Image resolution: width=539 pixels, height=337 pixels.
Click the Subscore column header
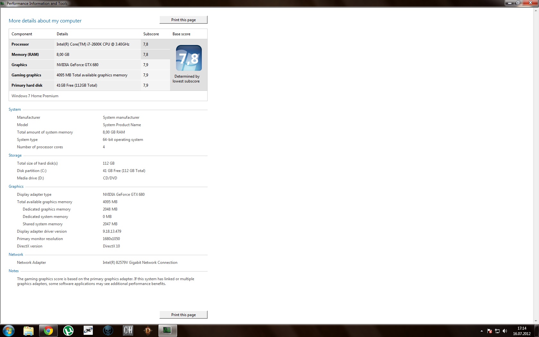151,34
